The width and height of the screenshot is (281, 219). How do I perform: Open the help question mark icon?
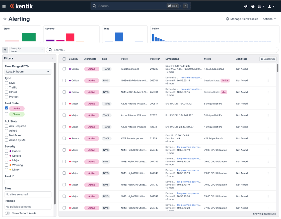click(x=253, y=6)
